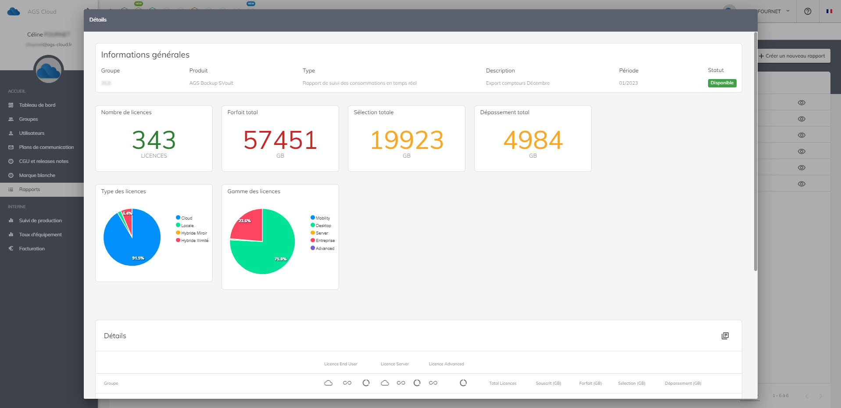Click the Export compteurs Décembre description
Screen dimensions: 841x408
518,83
